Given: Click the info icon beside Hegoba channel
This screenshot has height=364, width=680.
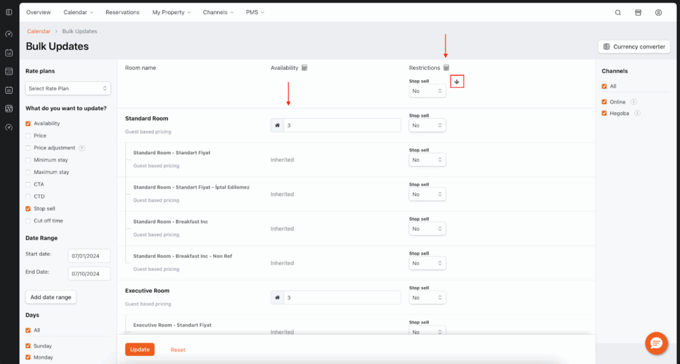Looking at the screenshot, I should click(x=637, y=114).
